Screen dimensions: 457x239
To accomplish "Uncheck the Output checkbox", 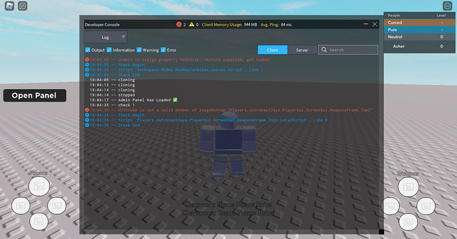I will (87, 50).
